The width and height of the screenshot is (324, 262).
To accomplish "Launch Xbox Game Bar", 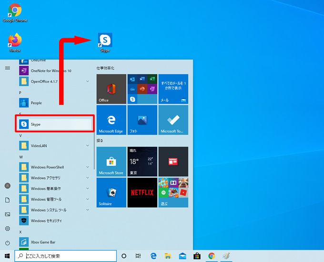I will [54, 242].
